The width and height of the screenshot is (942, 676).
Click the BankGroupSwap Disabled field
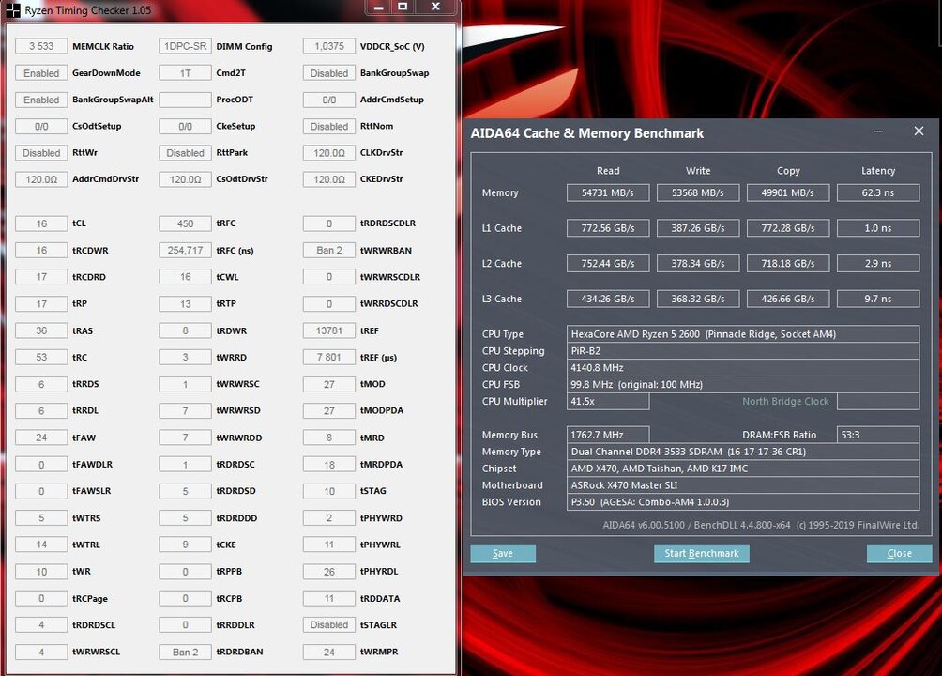point(329,73)
